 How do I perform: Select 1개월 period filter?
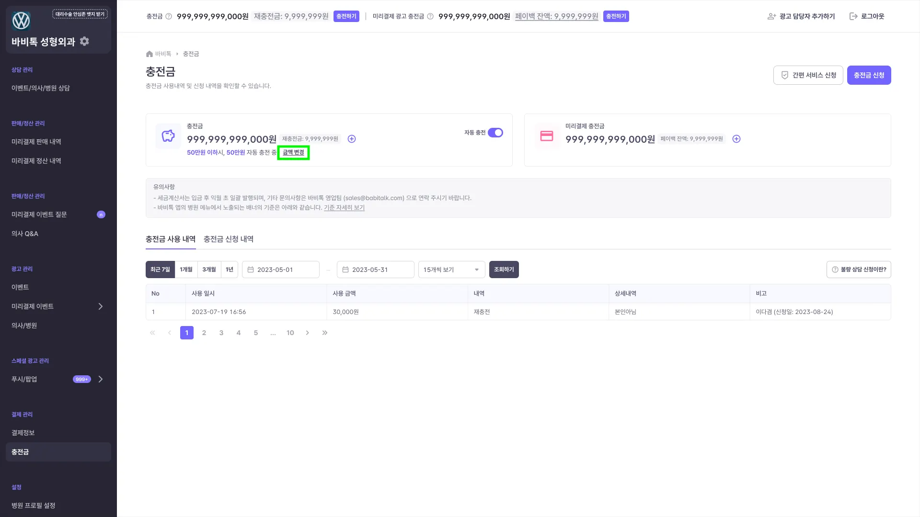click(x=186, y=270)
